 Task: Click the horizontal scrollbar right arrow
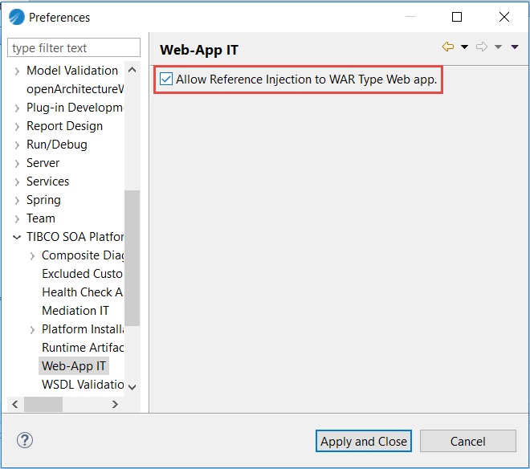[115, 404]
